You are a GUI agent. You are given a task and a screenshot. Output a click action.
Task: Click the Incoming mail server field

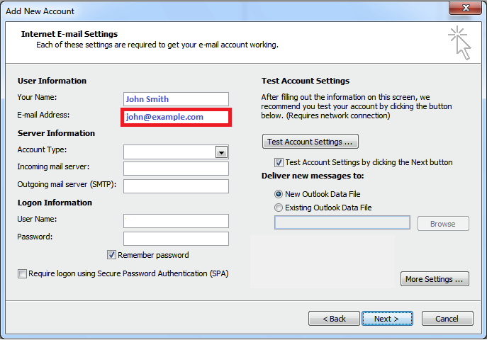tap(176, 169)
